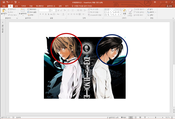175x119 pixels.
Task: Open 도형 윤곽선 (Shape Outline) dropdown
Action: (x=140, y=12)
